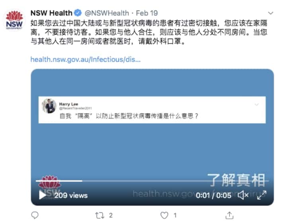The width and height of the screenshot is (287, 221).
Task: Open NSW Health profile avatar
Action: point(14,20)
